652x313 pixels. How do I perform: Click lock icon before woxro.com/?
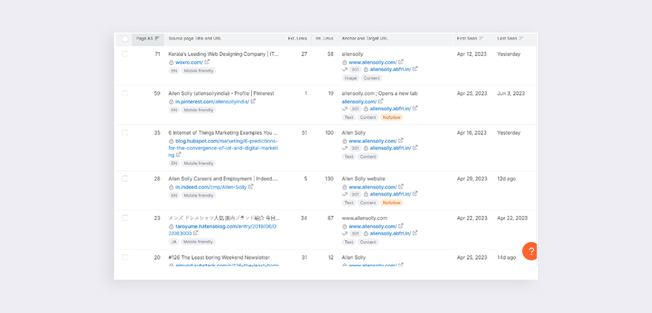point(171,63)
